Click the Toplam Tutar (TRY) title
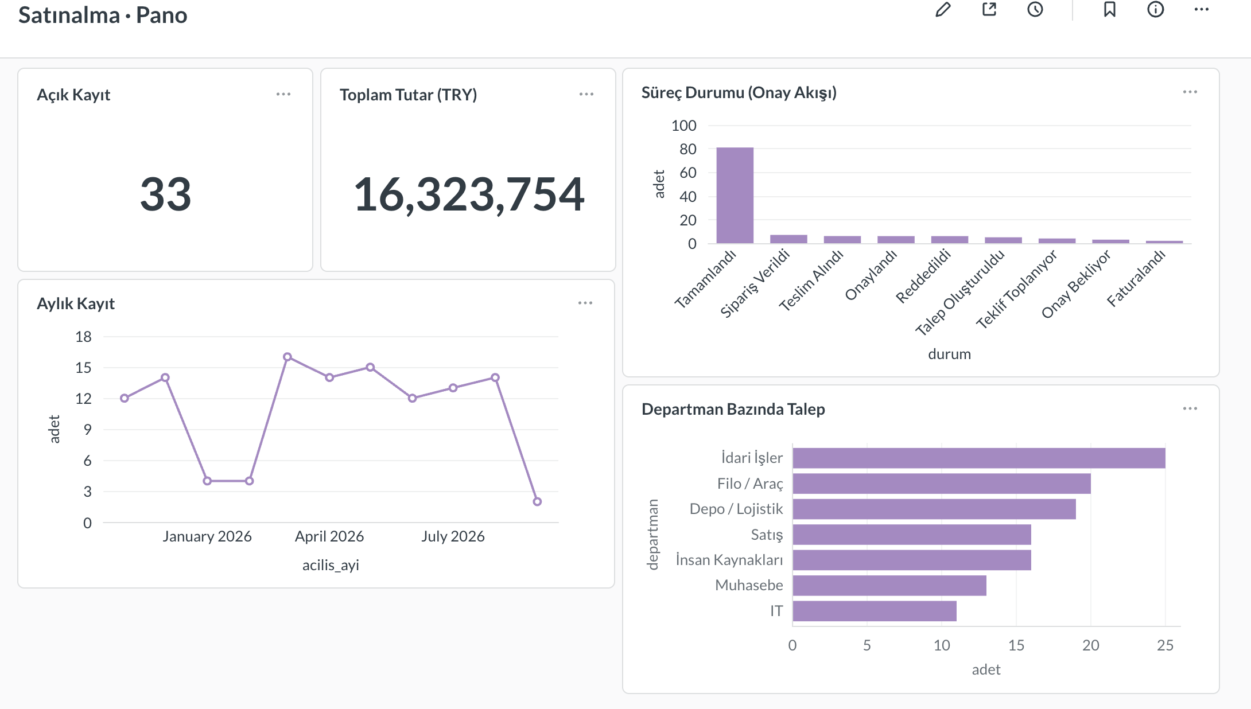The image size is (1251, 709). click(x=408, y=95)
